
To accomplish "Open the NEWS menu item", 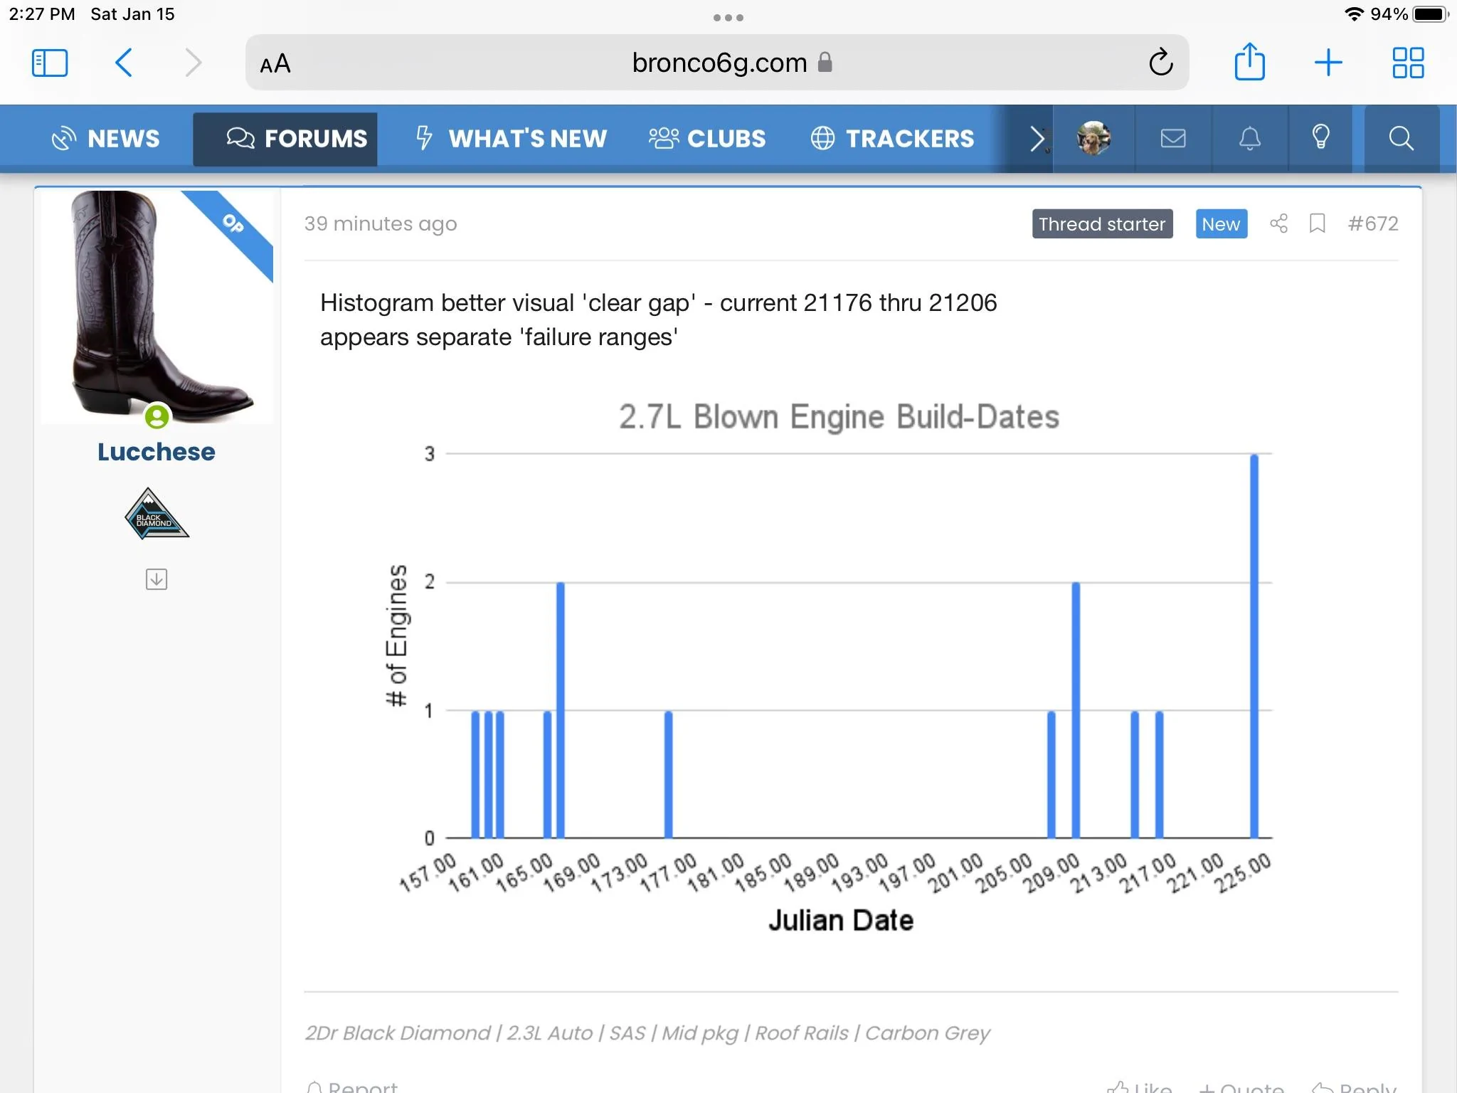I will [106, 138].
